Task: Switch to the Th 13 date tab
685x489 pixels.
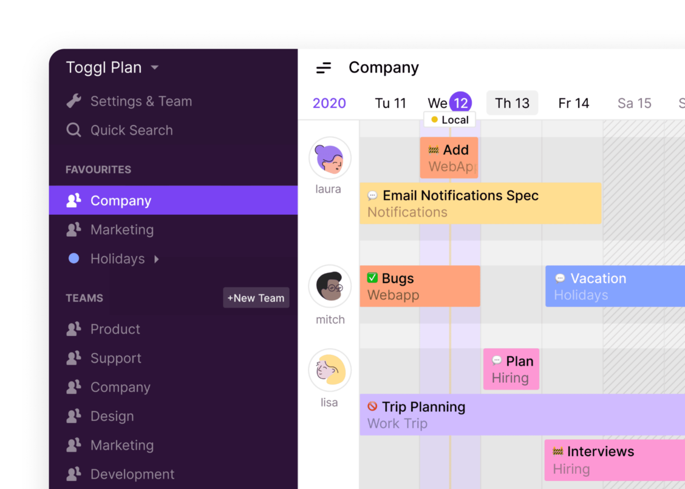Action: tap(512, 103)
